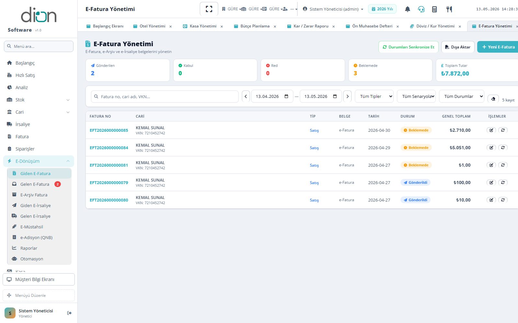The width and height of the screenshot is (518, 323).
Task: Expand the Stok menu in the sidebar
Action: [39, 100]
